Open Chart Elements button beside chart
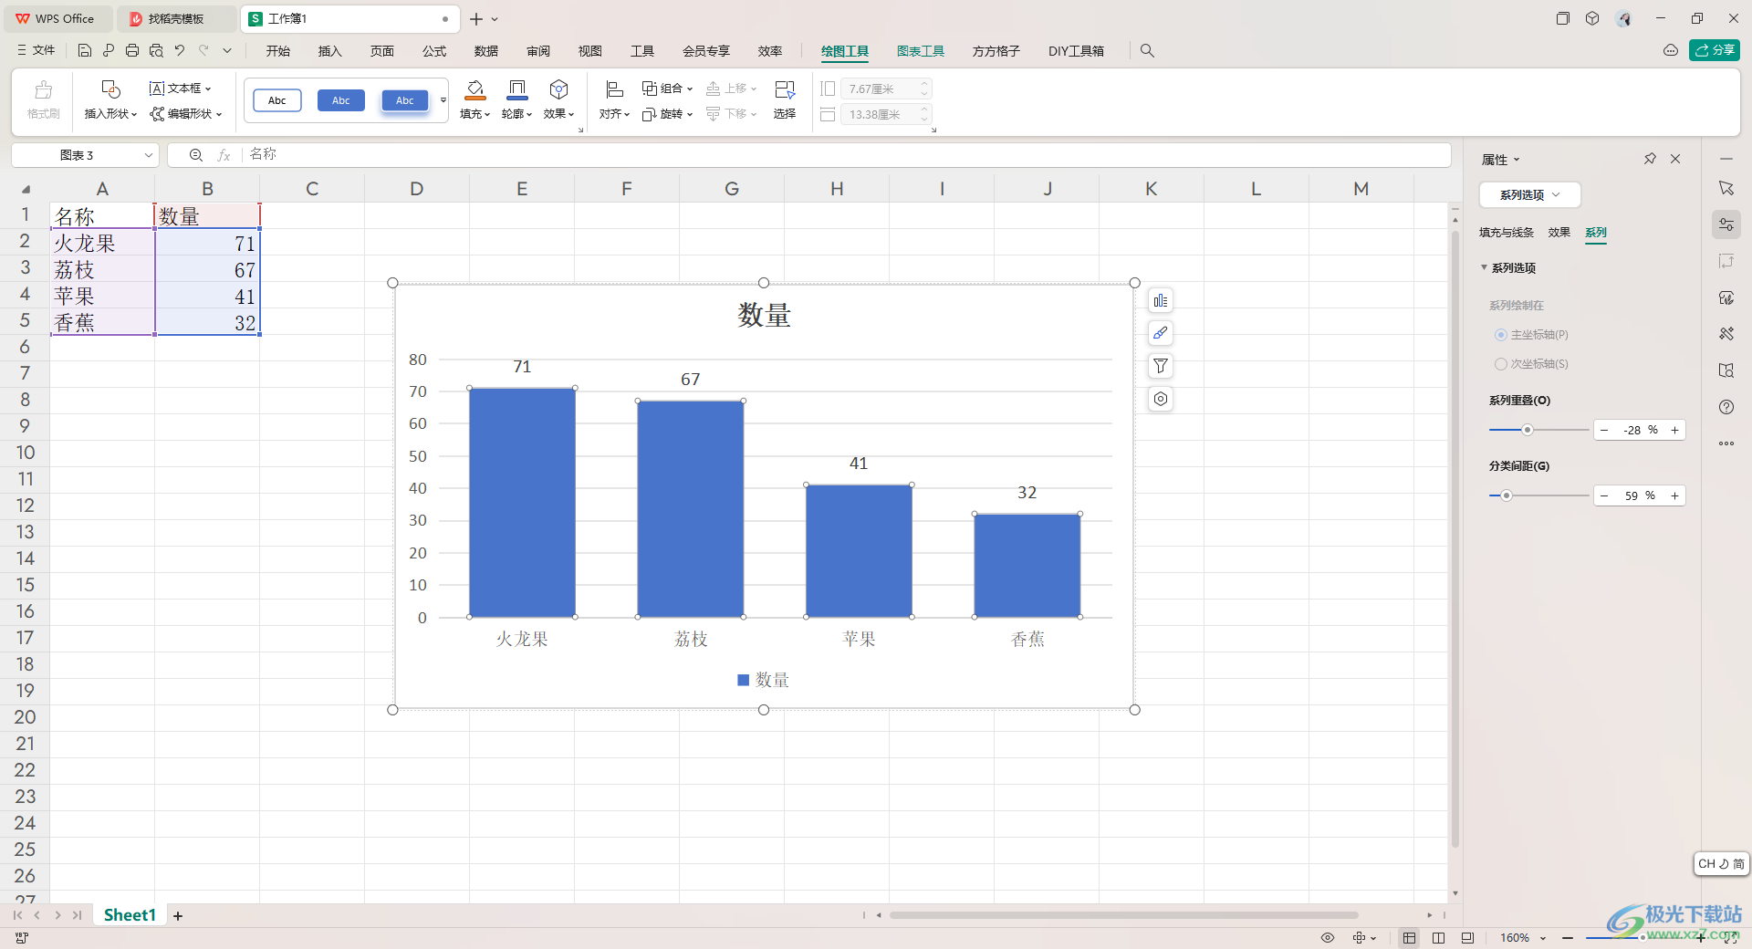The image size is (1752, 949). [x=1161, y=300]
